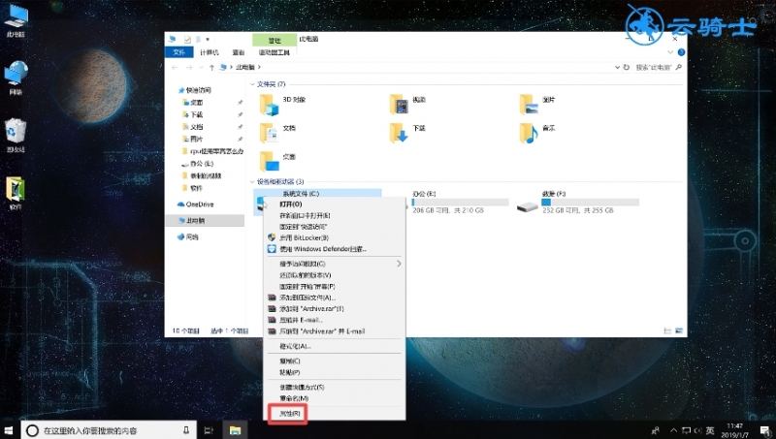Click the F: drive usage bar
The width and height of the screenshot is (776, 439).
click(x=590, y=203)
